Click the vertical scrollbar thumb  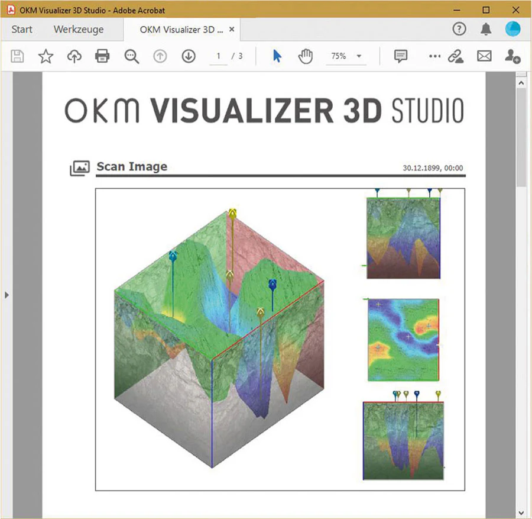[x=521, y=137]
